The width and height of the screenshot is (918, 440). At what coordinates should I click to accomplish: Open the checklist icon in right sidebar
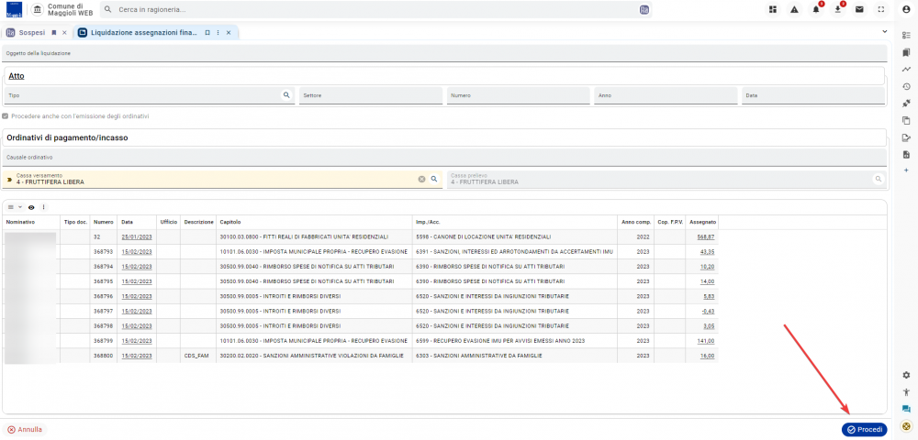[906, 35]
